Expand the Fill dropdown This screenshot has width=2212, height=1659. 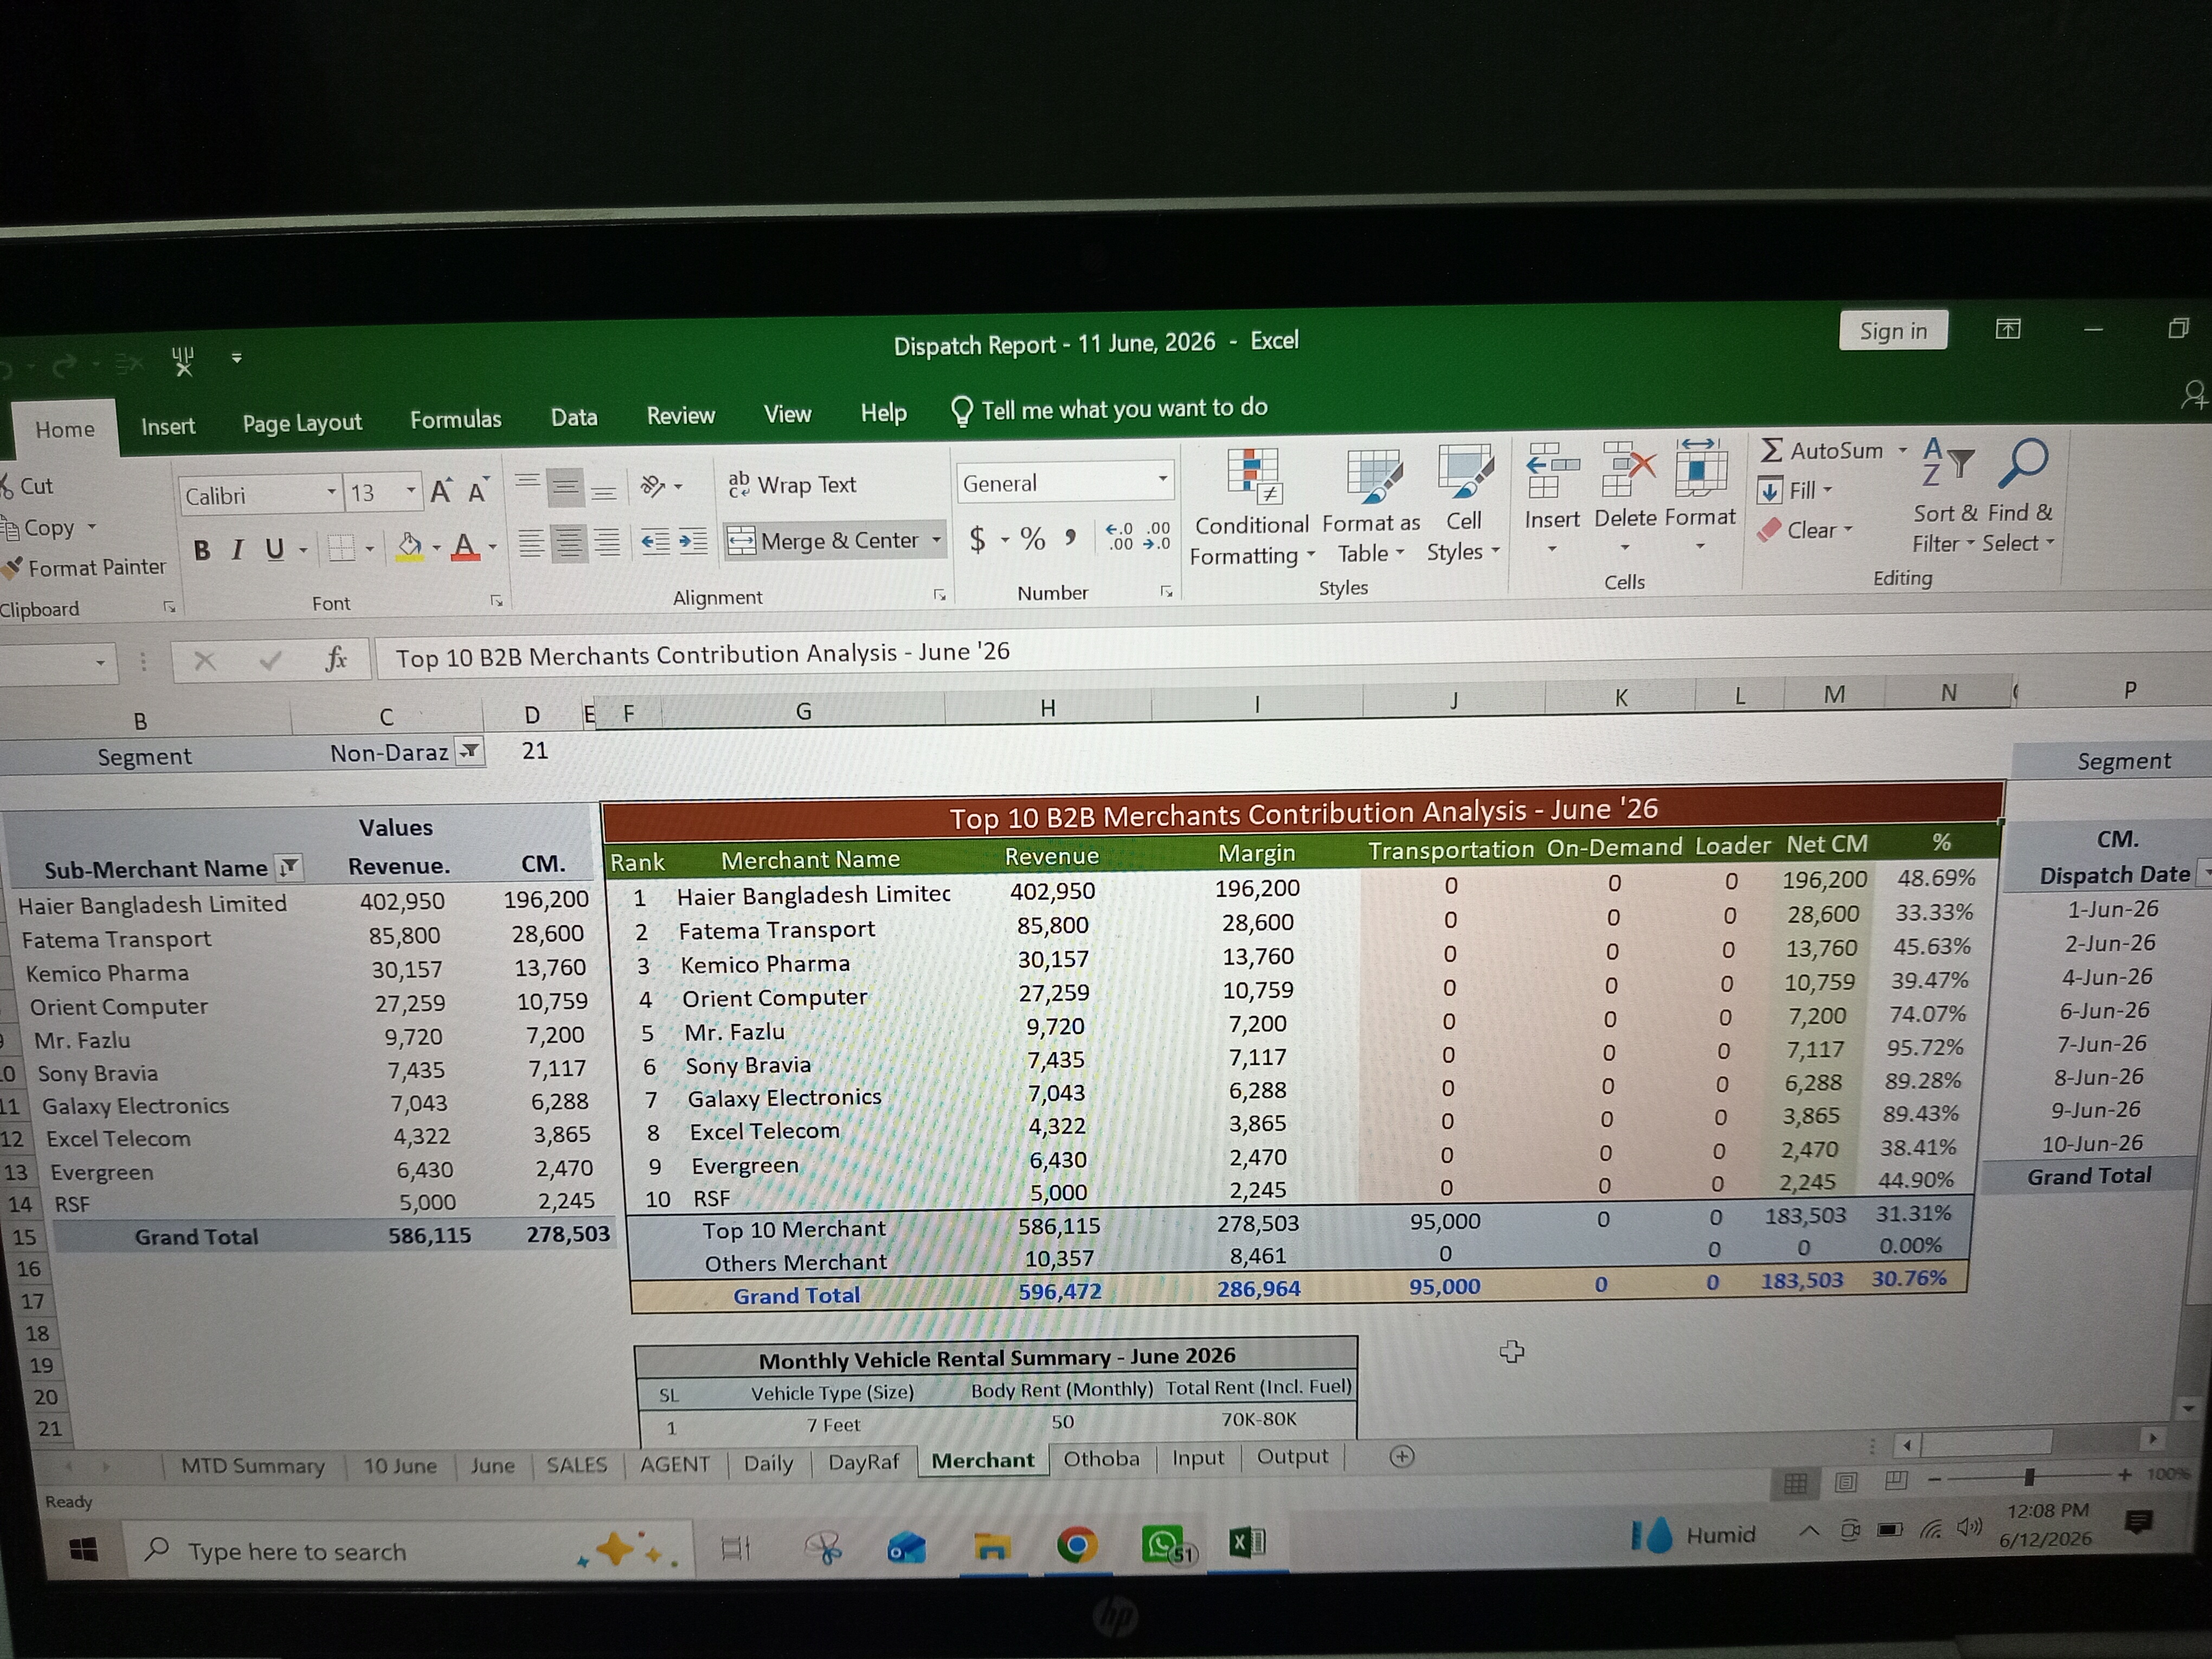(x=1827, y=490)
